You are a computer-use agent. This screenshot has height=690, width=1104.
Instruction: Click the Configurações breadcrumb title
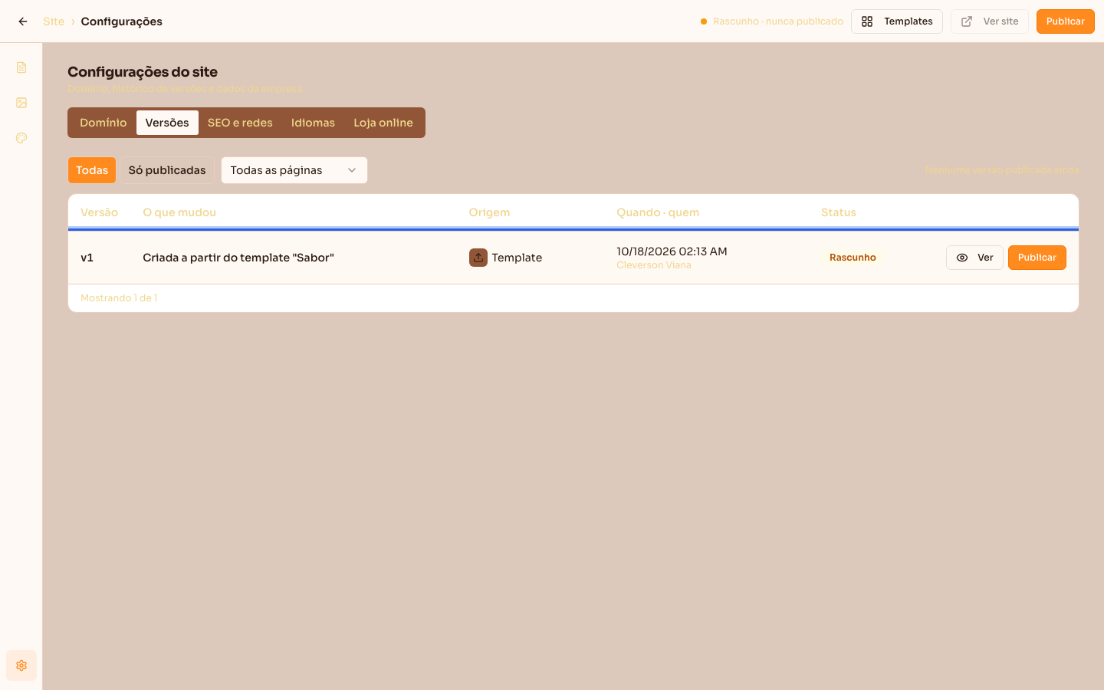(122, 21)
